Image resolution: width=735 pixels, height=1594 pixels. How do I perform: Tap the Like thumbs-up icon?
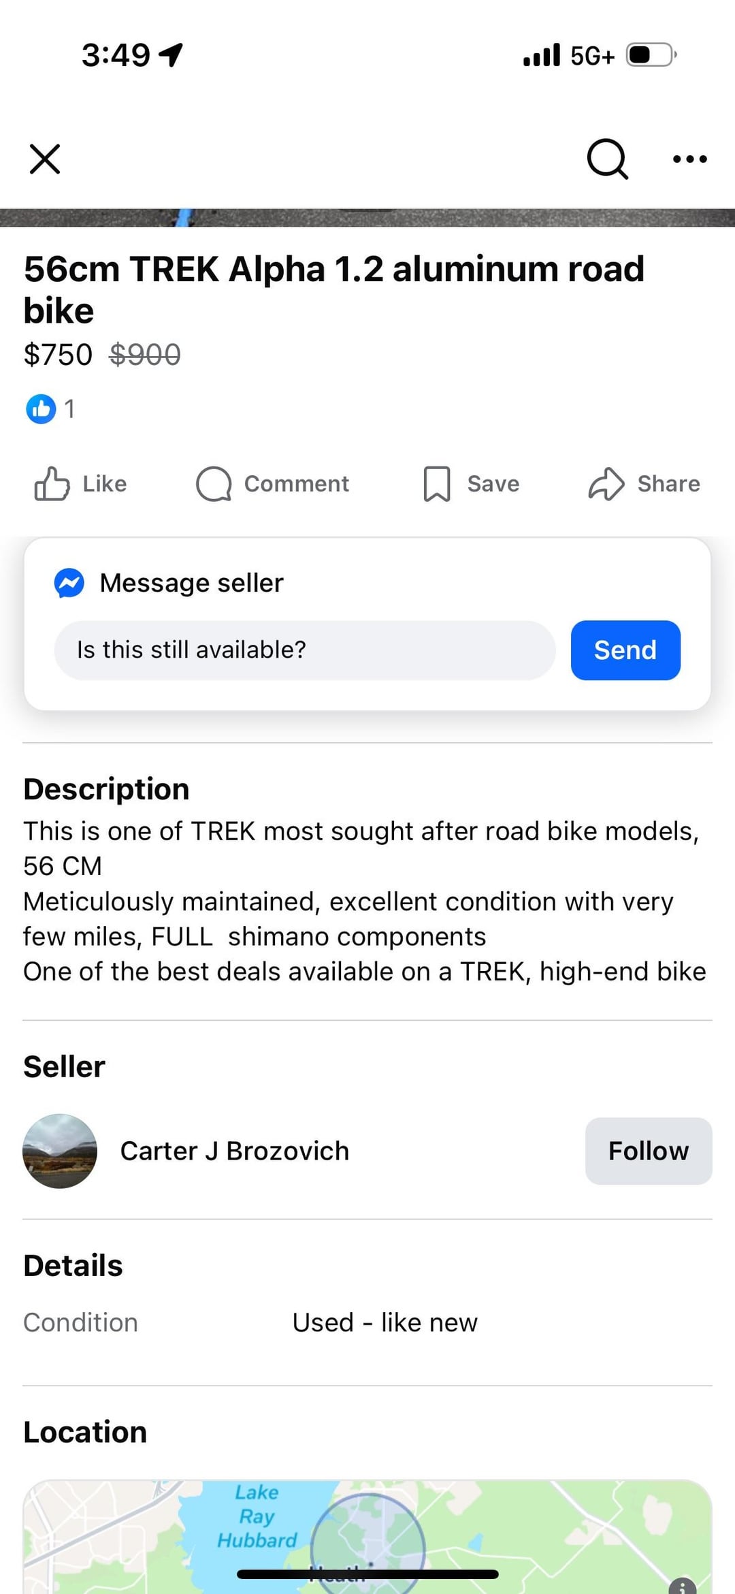pos(52,483)
